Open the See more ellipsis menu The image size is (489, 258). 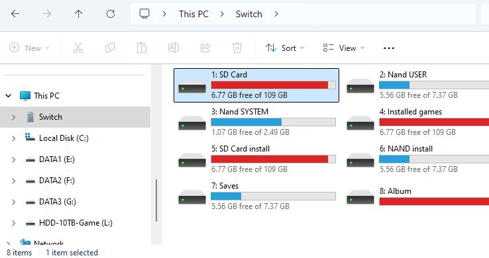388,48
